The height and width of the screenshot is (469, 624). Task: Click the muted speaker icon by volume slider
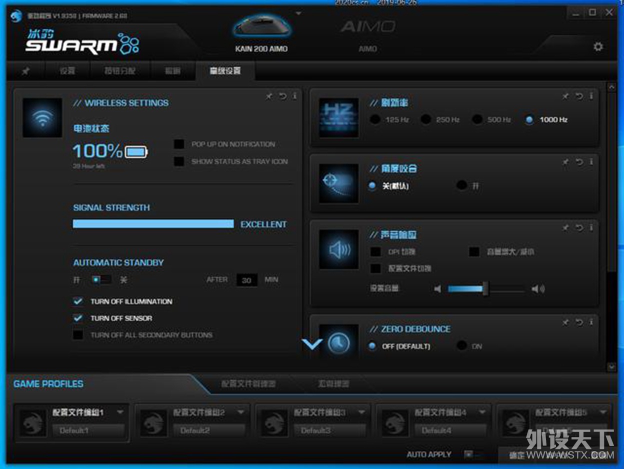[437, 289]
